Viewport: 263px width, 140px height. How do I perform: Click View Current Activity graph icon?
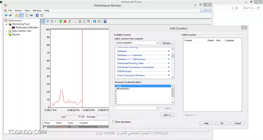point(43,21)
